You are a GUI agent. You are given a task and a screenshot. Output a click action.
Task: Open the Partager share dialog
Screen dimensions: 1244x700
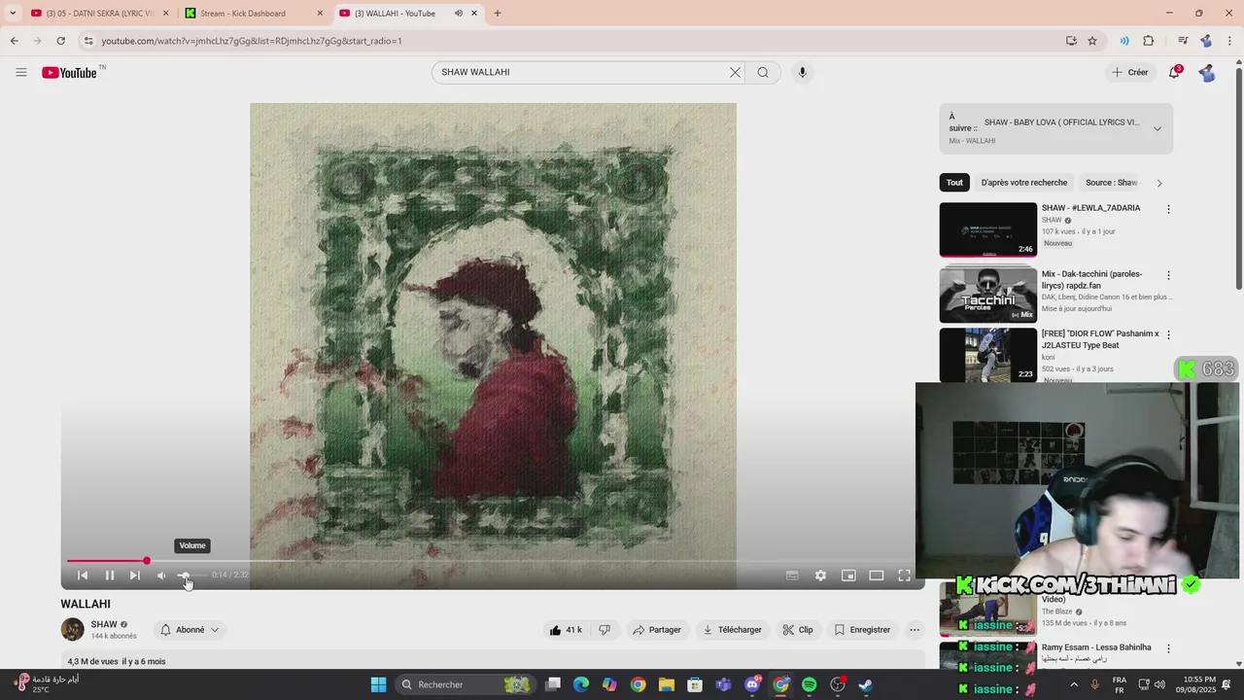coord(657,630)
